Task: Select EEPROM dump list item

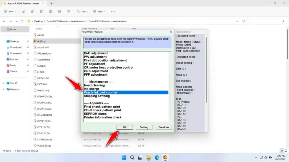Action: click(95, 114)
